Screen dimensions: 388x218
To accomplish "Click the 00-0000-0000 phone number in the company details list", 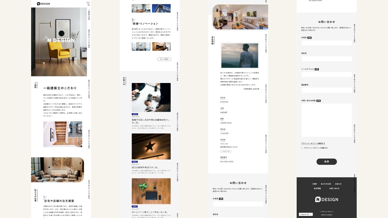I will point(227,161).
